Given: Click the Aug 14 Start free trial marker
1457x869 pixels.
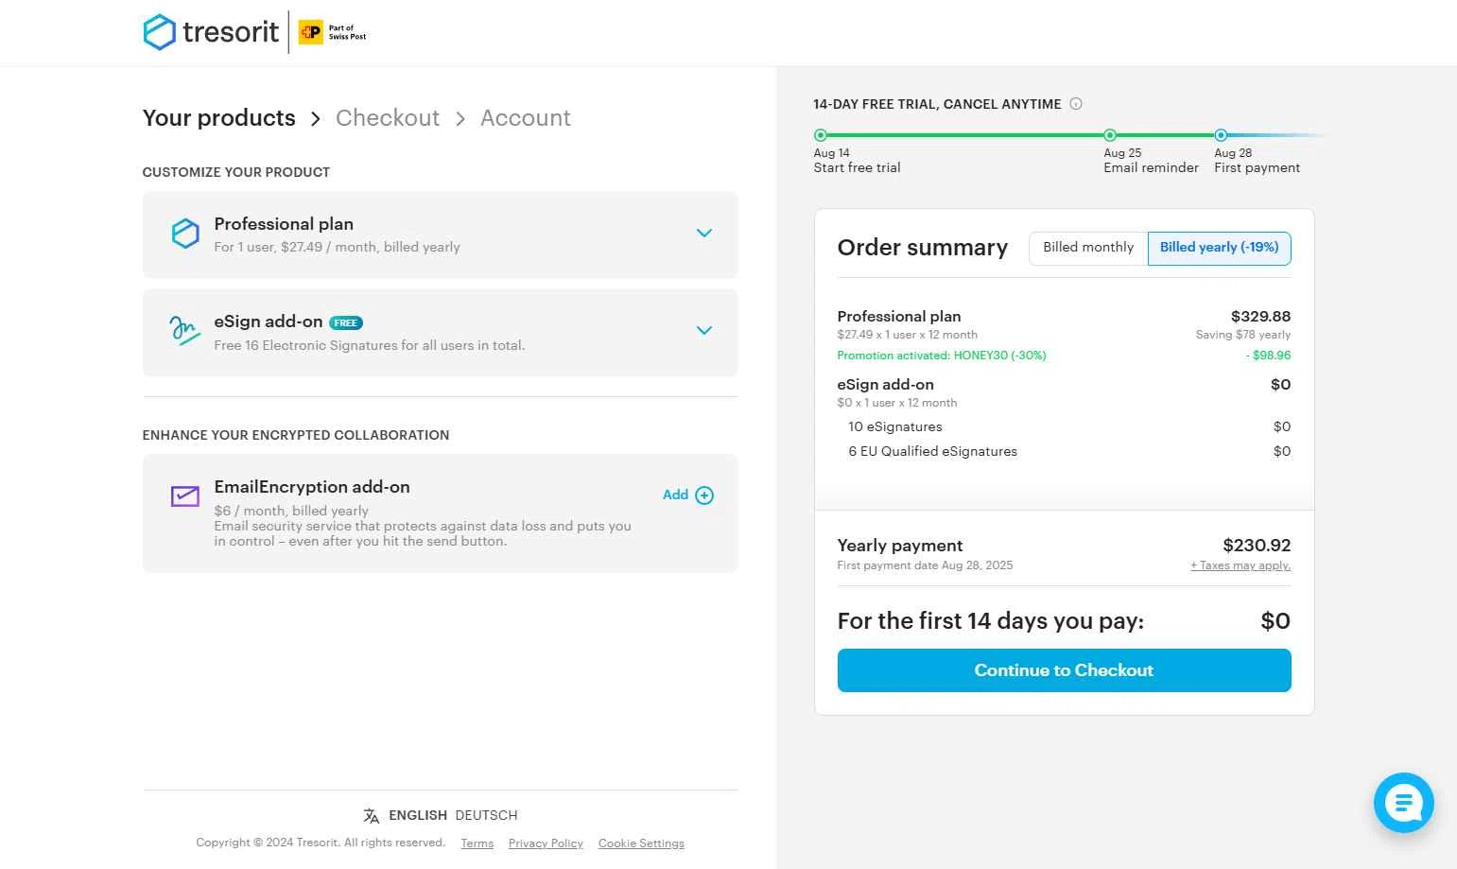Looking at the screenshot, I should (x=821, y=135).
